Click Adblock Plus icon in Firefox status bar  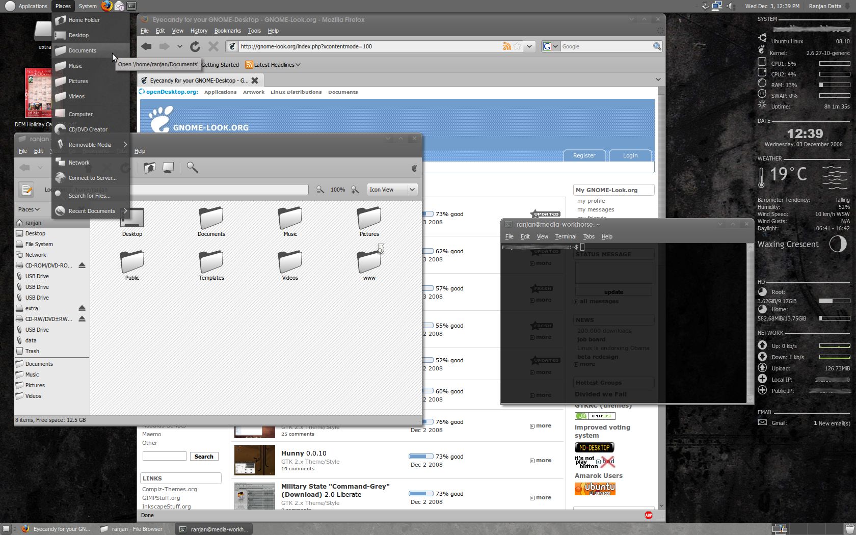point(649,515)
